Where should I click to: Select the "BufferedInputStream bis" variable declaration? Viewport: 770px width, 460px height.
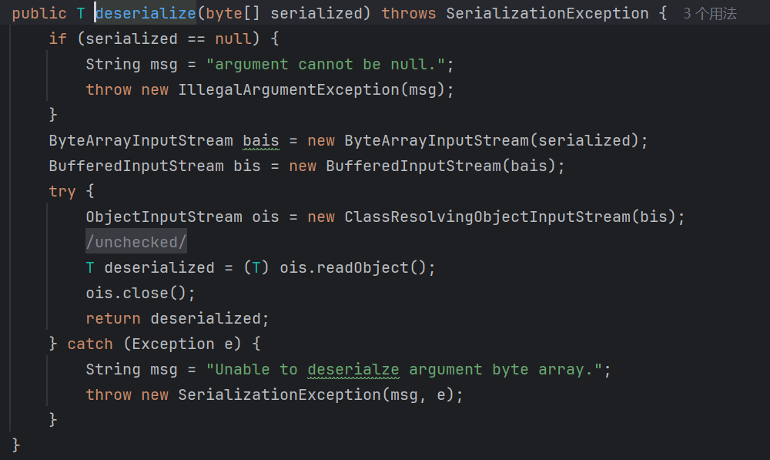(152, 166)
